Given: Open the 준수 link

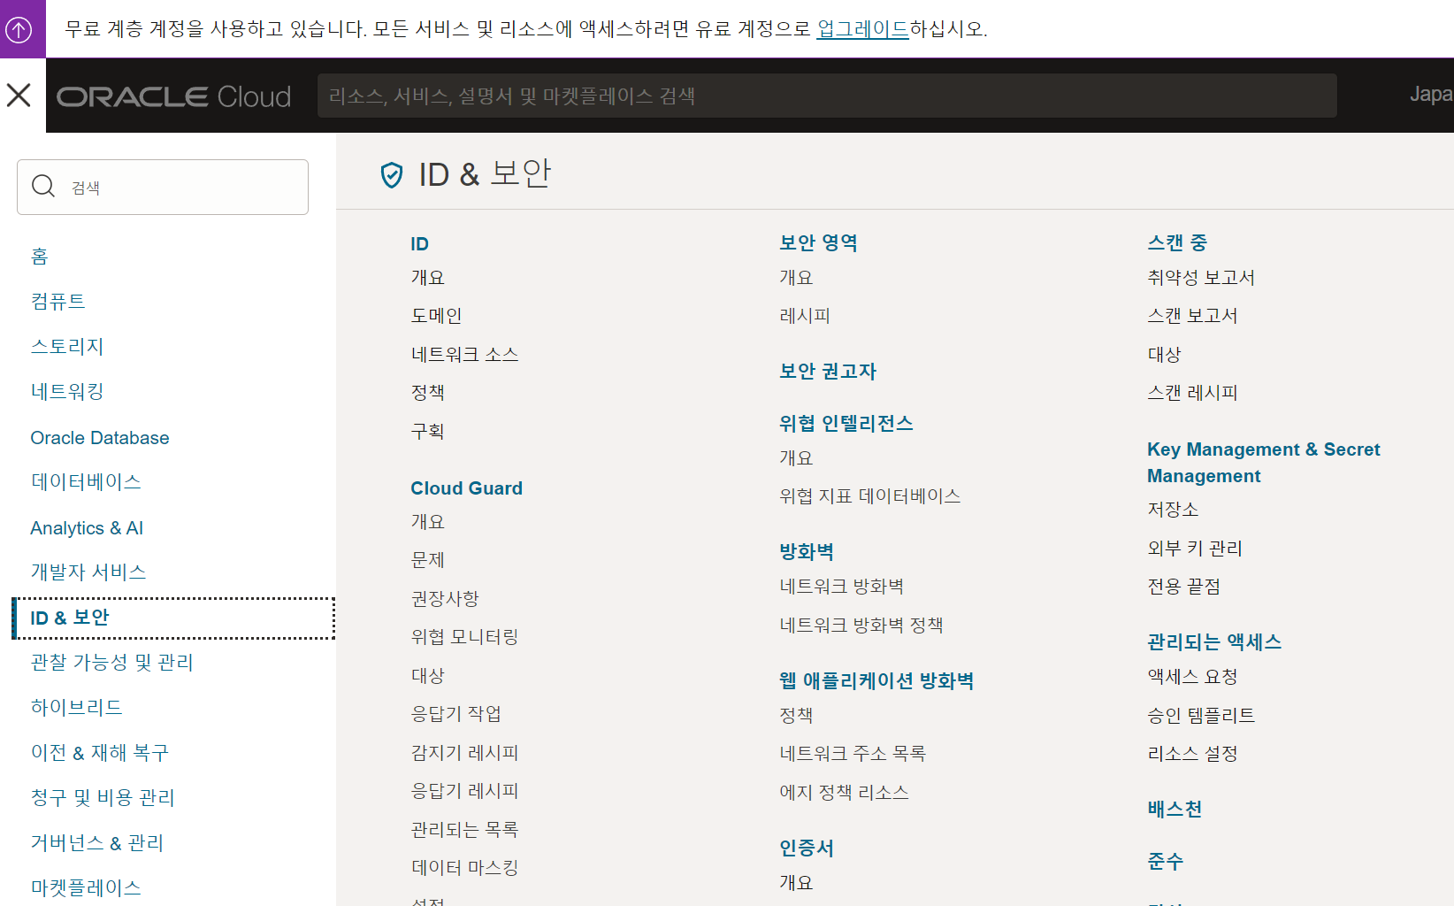Looking at the screenshot, I should click(x=1165, y=862).
